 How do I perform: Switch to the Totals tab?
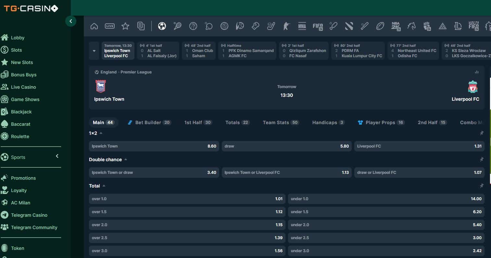pyautogui.click(x=237, y=123)
